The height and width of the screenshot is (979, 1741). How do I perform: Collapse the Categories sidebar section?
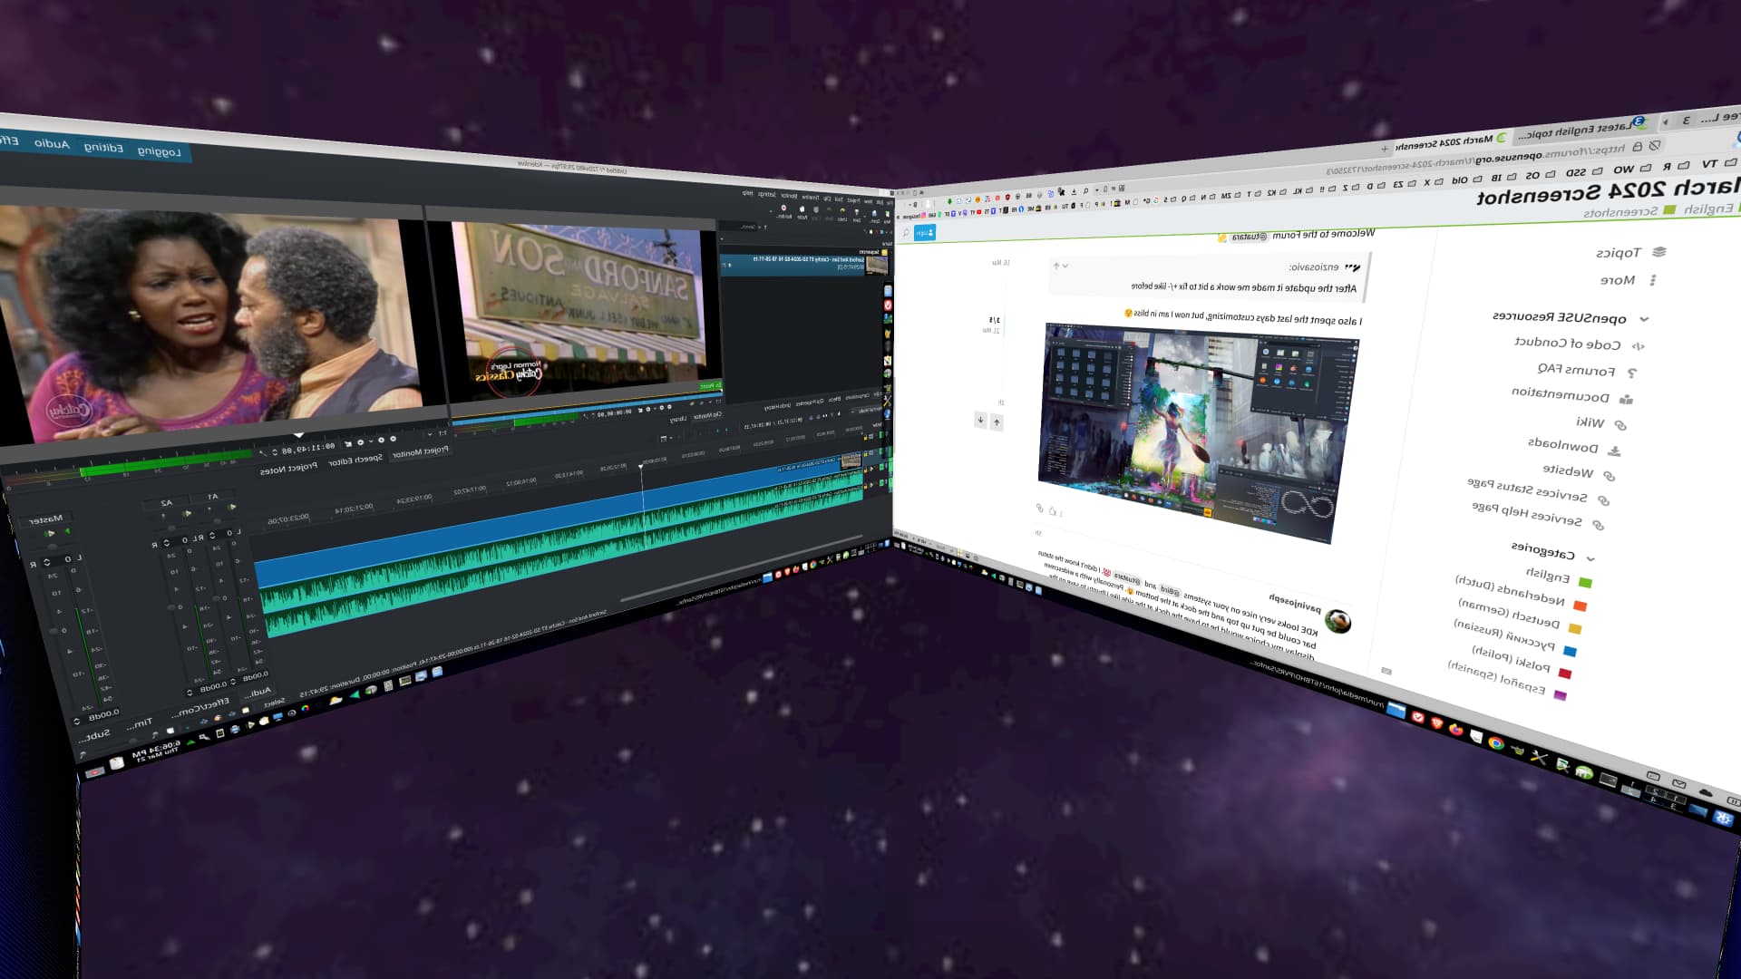click(x=1590, y=558)
